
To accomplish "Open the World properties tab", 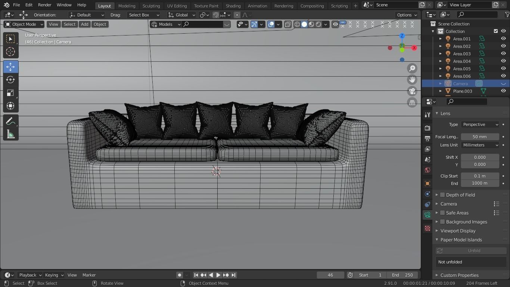I will point(427,170).
